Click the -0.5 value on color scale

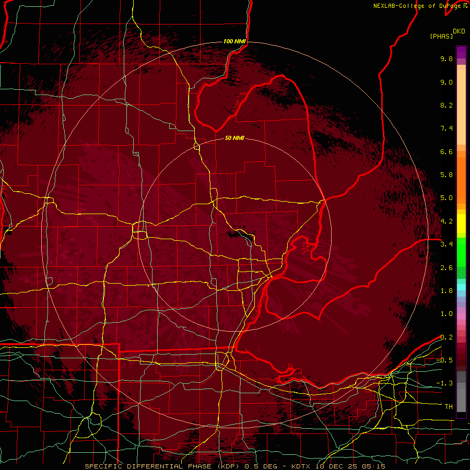pos(444,360)
